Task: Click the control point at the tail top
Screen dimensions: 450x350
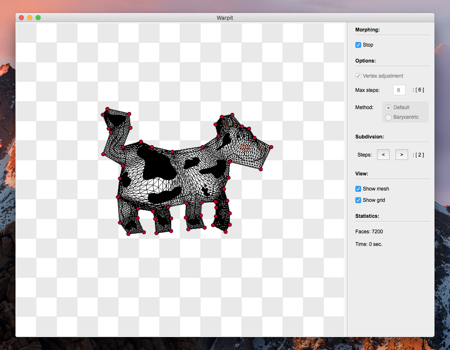Action: (x=107, y=109)
